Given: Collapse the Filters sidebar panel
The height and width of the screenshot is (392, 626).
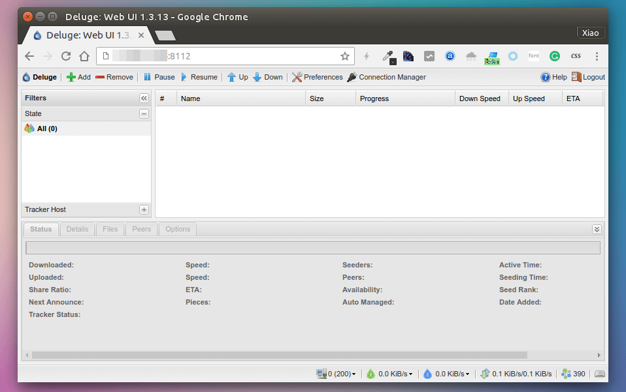Looking at the screenshot, I should click(144, 98).
